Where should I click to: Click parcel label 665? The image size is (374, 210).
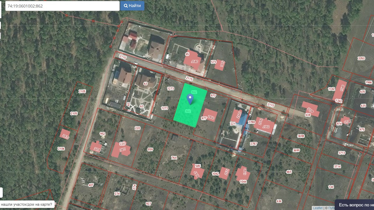289,172
